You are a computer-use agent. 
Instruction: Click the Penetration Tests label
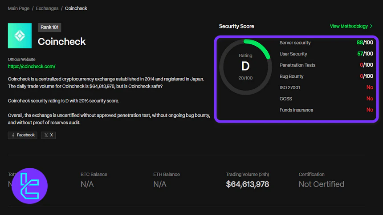point(297,65)
